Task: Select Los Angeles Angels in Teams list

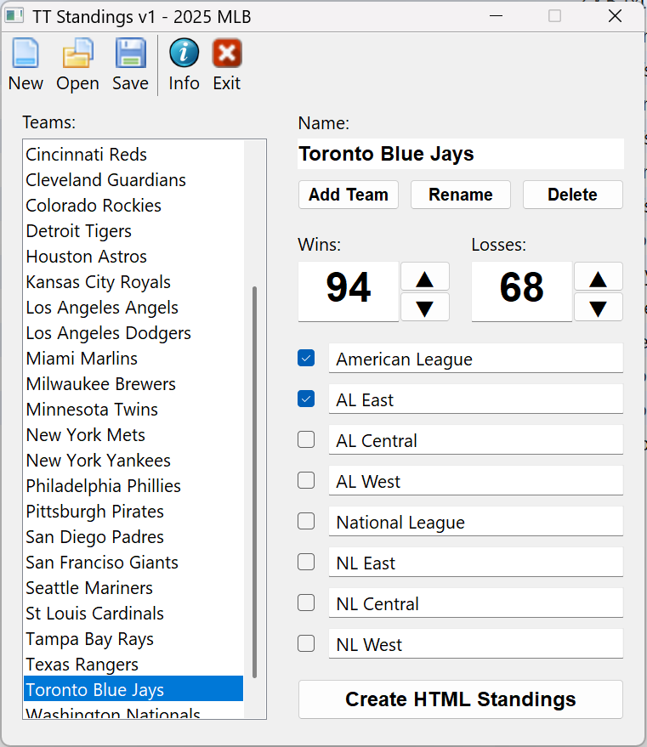Action: tap(133, 308)
